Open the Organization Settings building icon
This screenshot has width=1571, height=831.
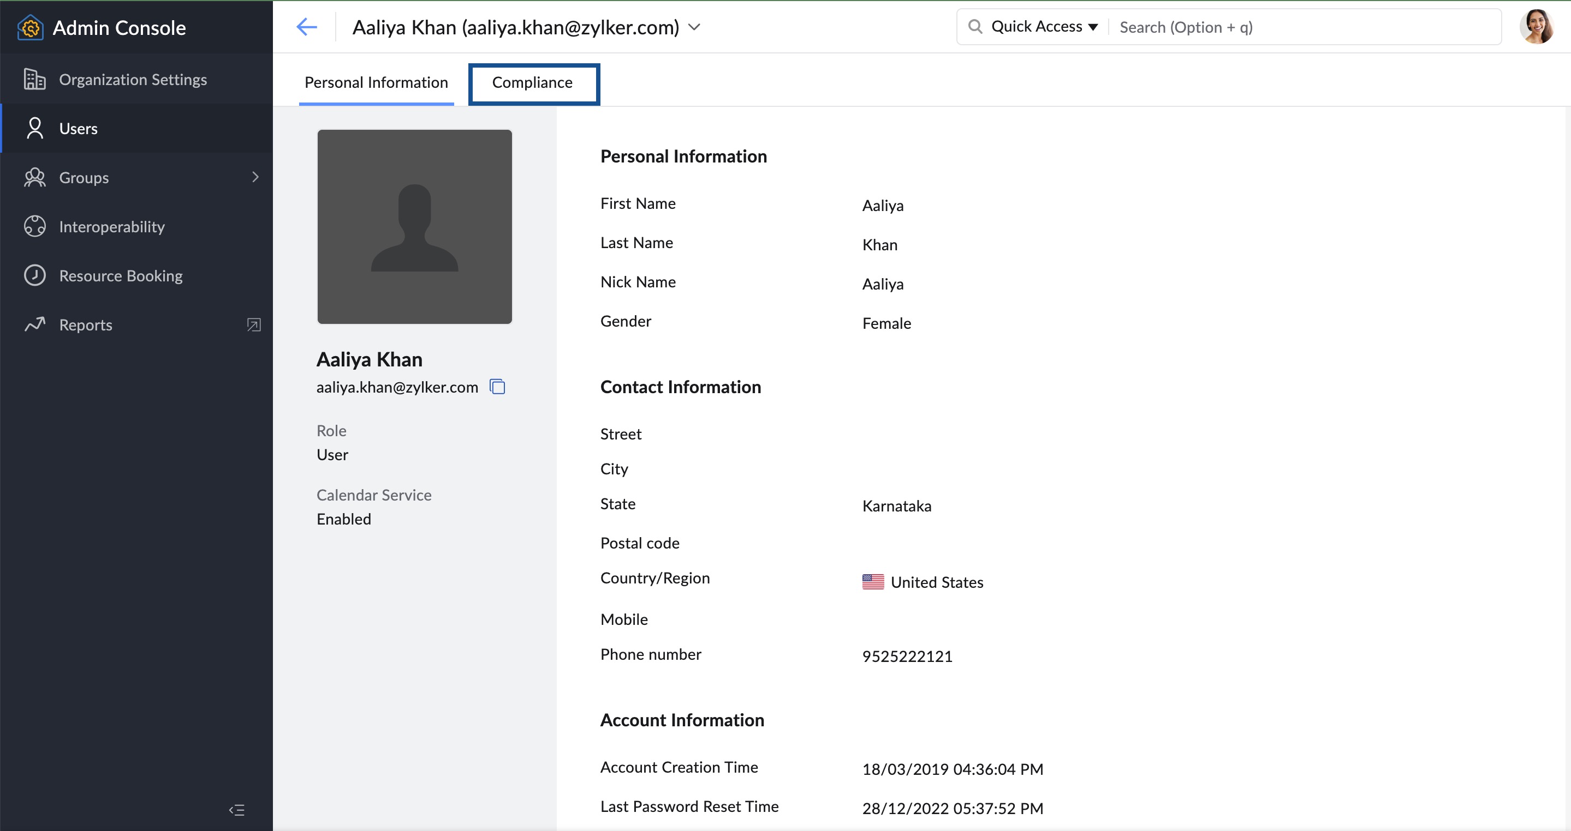click(x=34, y=79)
